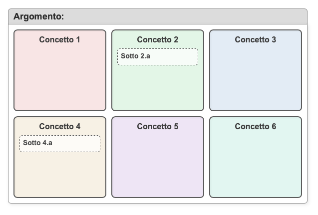318x215 pixels.
Task: Click the "Argomento:" header label
Action: (x=38, y=16)
